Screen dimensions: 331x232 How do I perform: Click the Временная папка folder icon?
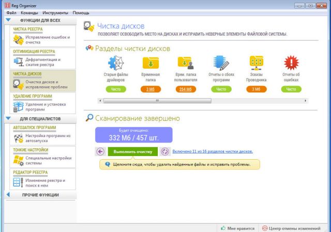tap(151, 64)
